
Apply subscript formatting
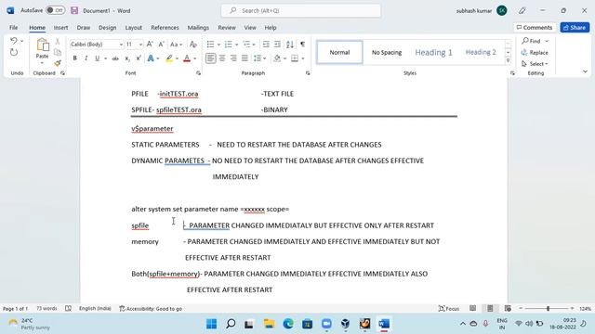click(x=127, y=58)
